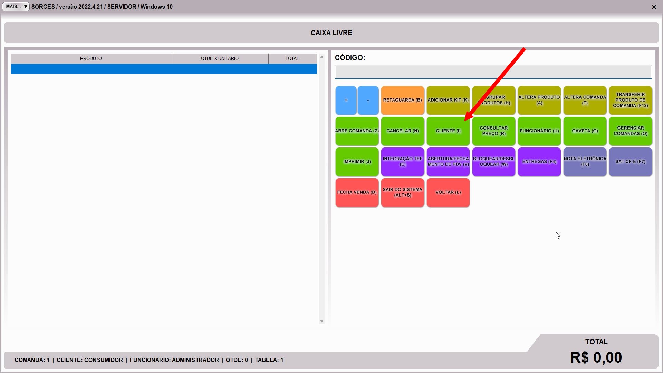Choose the CLIENTE (I) button
Screen dimensions: 663x373
[448, 131]
